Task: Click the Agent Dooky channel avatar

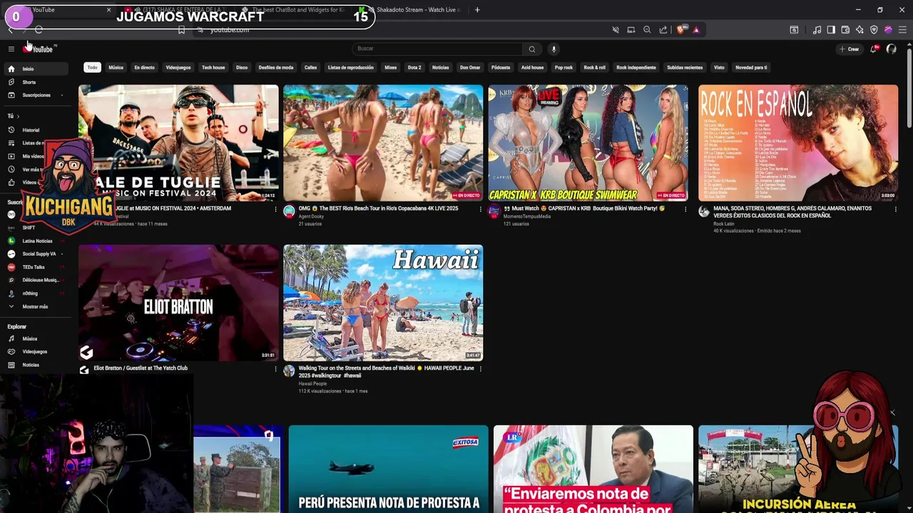Action: [x=289, y=212]
